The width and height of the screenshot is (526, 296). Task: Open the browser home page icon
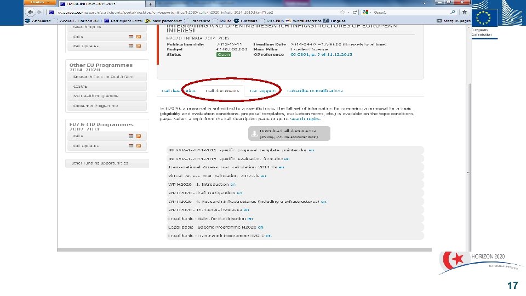coord(464,12)
